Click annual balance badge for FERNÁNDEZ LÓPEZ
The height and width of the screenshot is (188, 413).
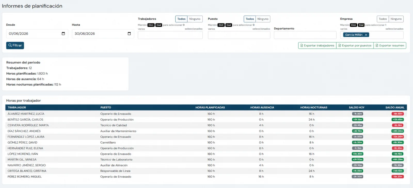(x=398, y=137)
